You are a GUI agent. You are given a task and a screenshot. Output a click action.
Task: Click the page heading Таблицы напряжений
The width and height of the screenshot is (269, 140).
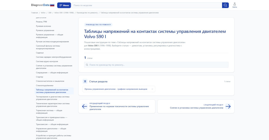155,34
